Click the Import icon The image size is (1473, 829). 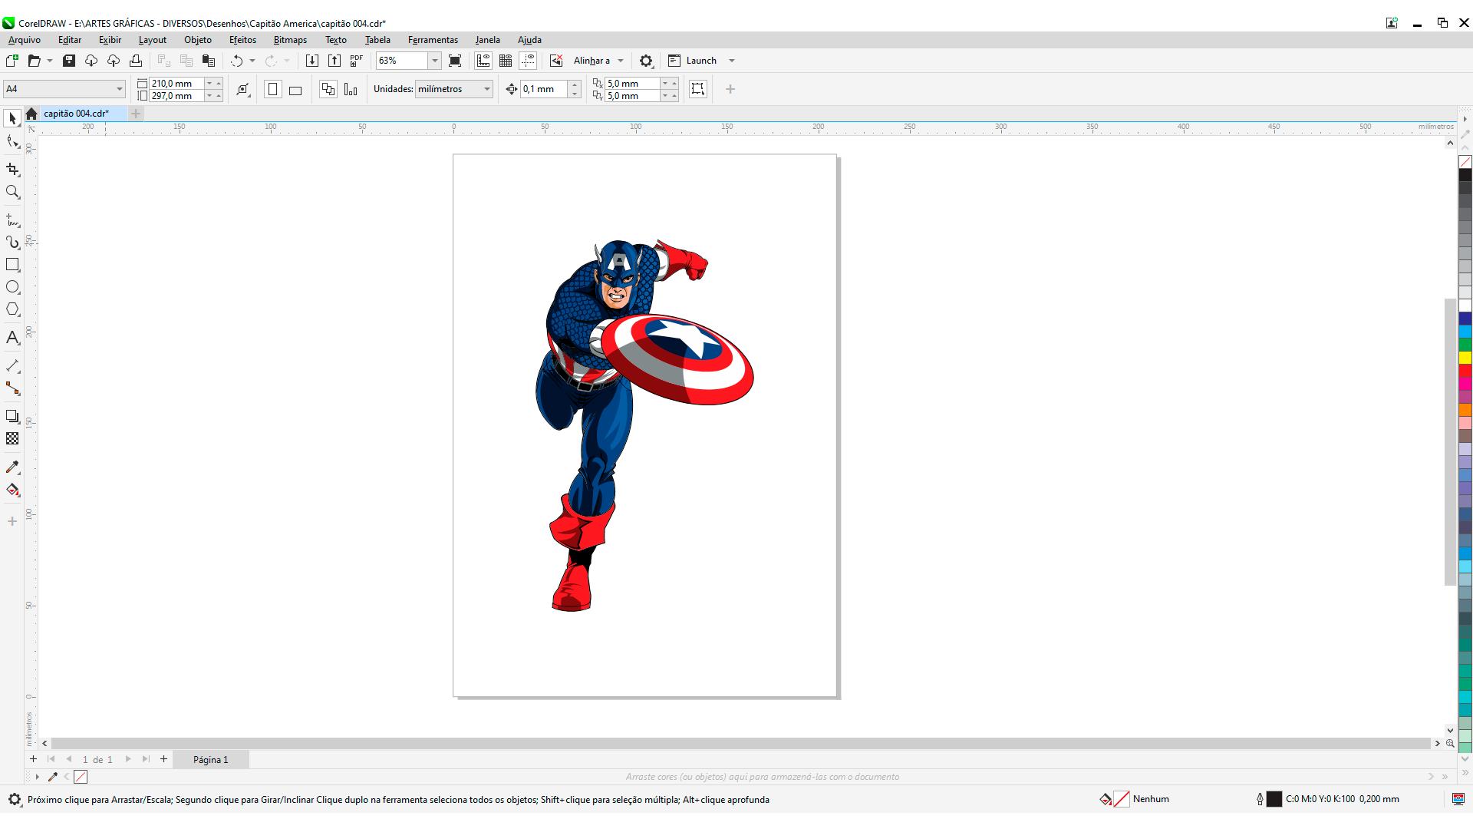pos(311,61)
